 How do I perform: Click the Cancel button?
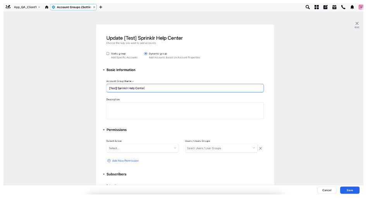pos(327,190)
